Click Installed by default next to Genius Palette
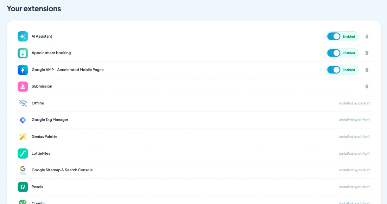This screenshot has width=387, height=204. (x=354, y=137)
